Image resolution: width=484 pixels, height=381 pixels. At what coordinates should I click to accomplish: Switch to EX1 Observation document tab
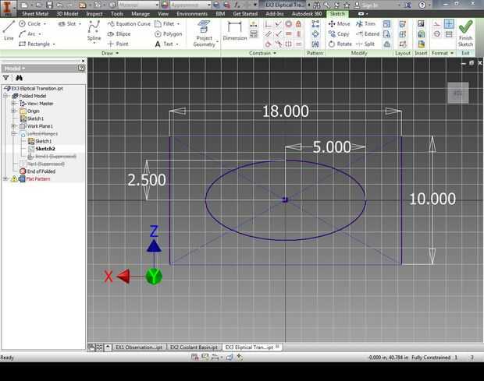[139, 347]
